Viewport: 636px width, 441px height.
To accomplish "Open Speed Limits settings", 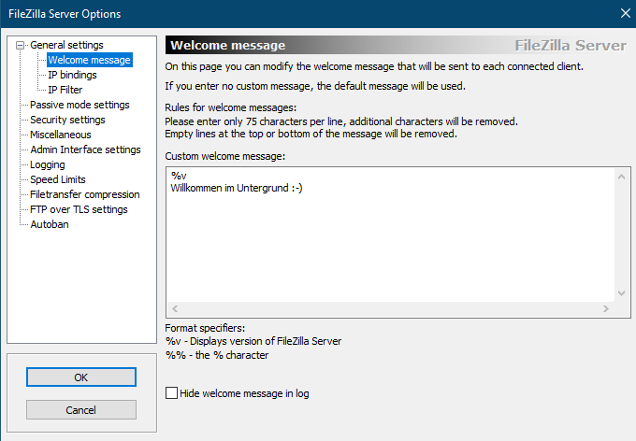I will coord(58,179).
